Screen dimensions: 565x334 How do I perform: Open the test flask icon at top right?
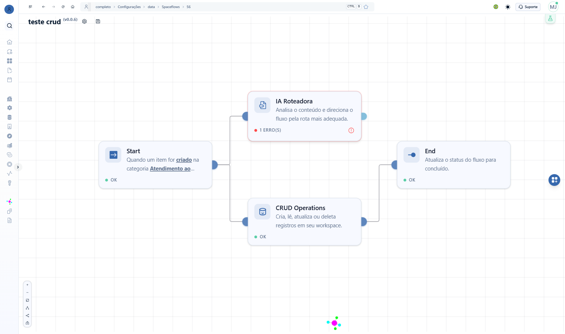pos(550,18)
